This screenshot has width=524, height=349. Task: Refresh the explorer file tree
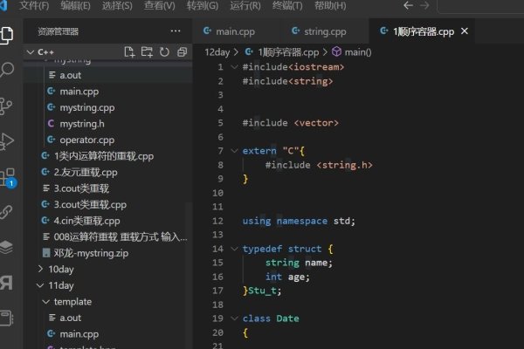(163, 52)
